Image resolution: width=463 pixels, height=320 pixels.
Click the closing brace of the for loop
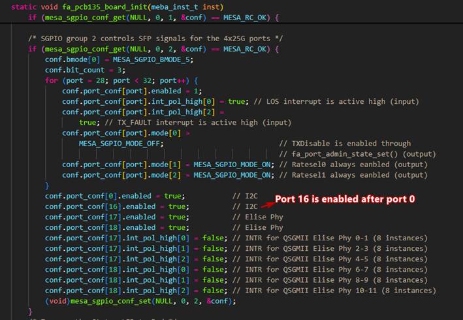pyautogui.click(x=47, y=185)
